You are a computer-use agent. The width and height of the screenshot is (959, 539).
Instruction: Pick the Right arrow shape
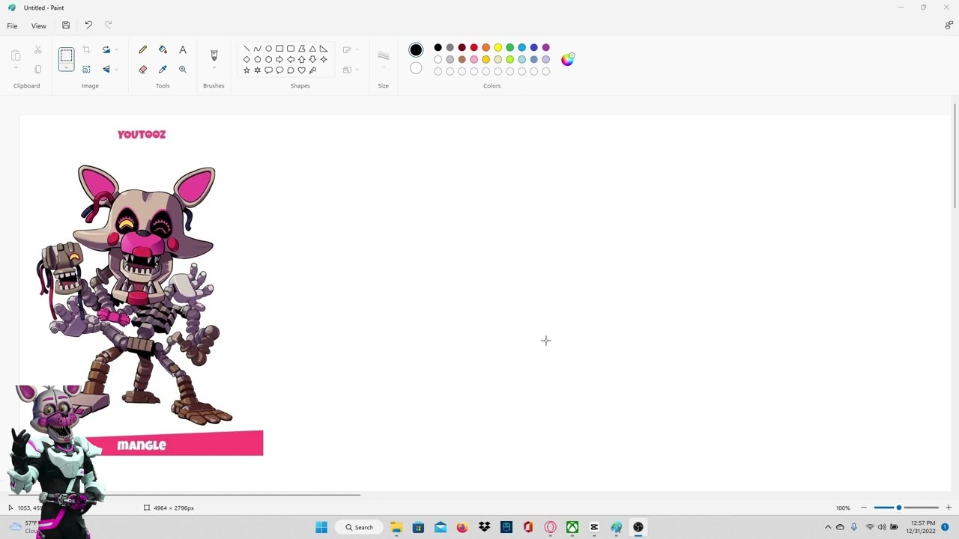pos(279,59)
